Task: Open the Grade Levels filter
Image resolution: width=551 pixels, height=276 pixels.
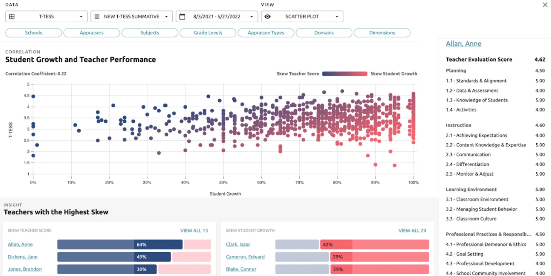Action: click(208, 33)
